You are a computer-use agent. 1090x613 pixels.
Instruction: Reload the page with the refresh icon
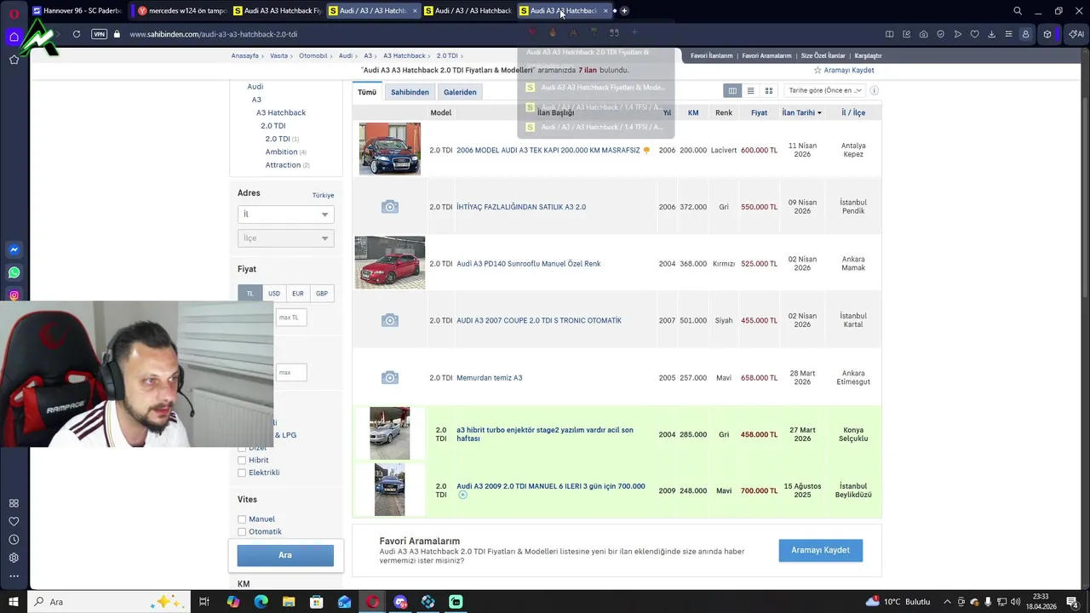77,34
